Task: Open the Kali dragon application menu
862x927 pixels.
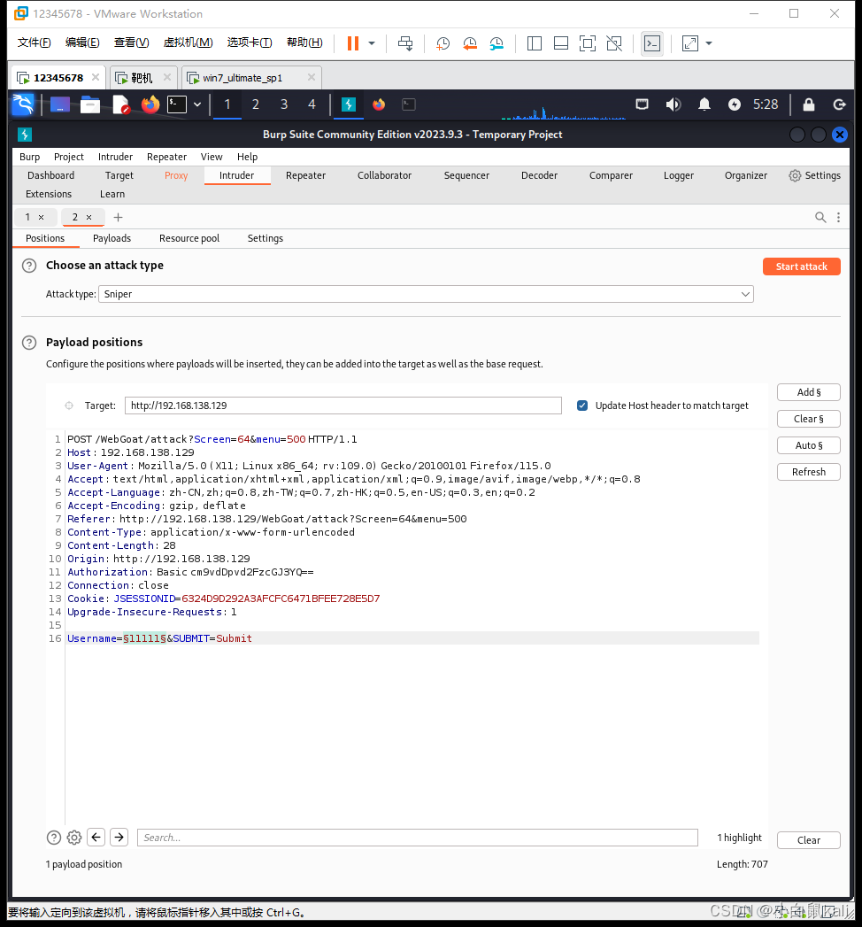Action: point(24,104)
